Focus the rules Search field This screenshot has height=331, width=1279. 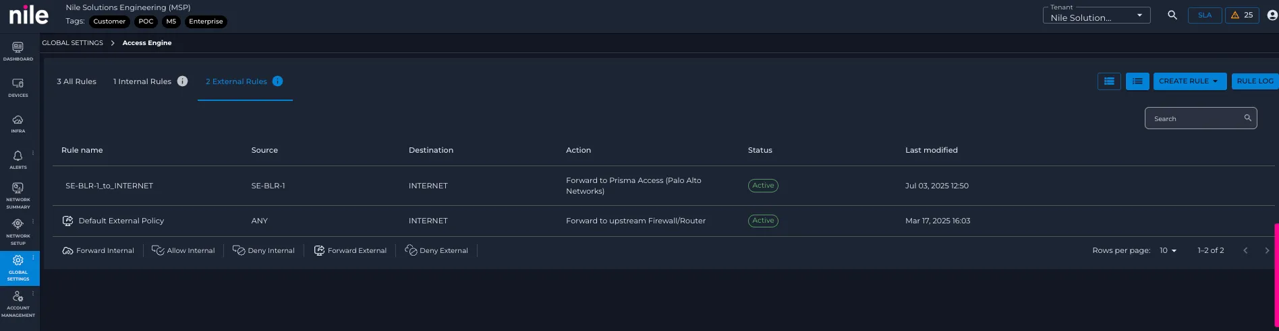click(1201, 118)
